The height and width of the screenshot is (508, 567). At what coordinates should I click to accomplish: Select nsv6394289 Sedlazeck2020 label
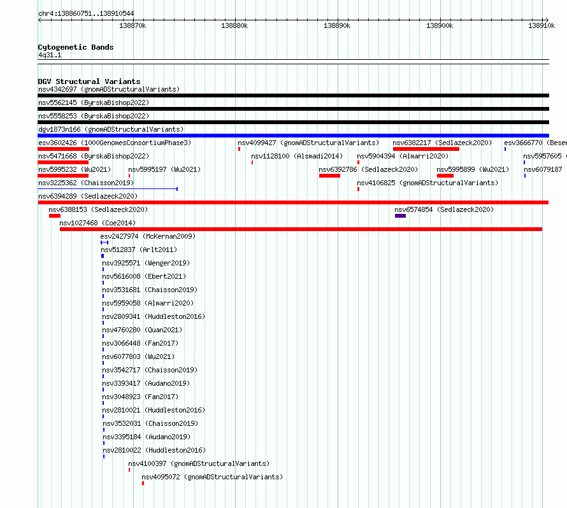[x=88, y=196]
